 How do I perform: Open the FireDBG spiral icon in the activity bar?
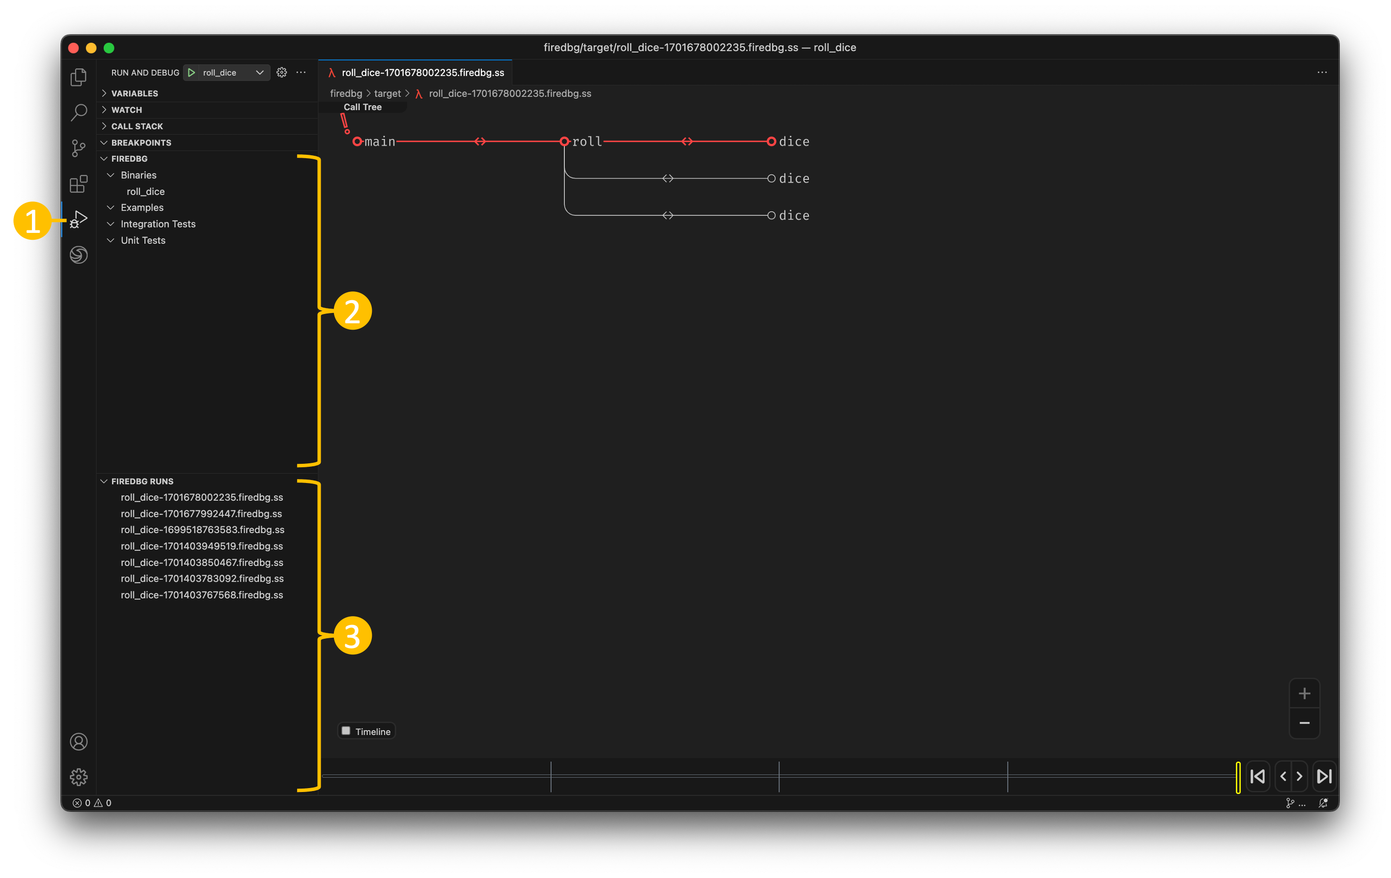[79, 255]
